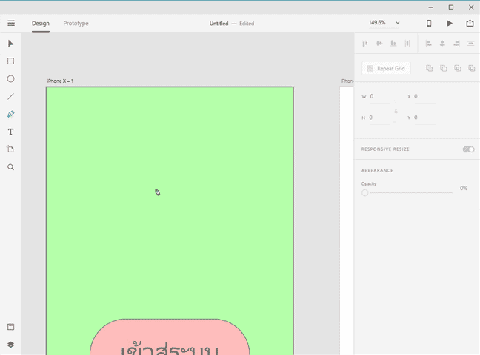This screenshot has width=480, height=355.
Task: Choose the Zoom magnifier tool
Action: [x=10, y=167]
